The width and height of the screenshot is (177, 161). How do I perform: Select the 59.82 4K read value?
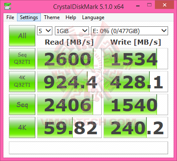69,127
